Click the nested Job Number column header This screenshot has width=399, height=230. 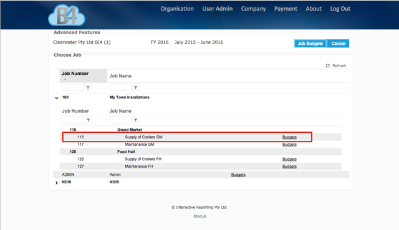(x=75, y=111)
